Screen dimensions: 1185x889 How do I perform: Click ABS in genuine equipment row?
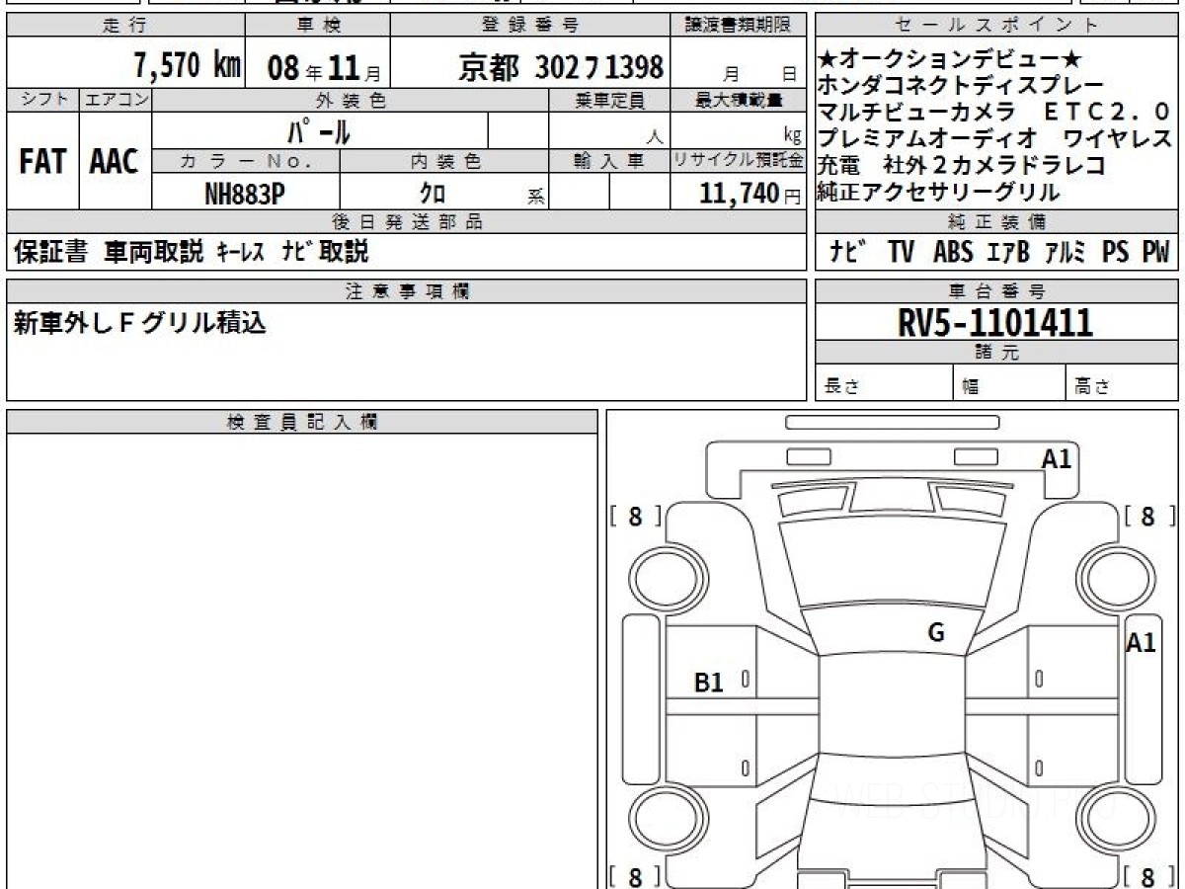(x=952, y=253)
